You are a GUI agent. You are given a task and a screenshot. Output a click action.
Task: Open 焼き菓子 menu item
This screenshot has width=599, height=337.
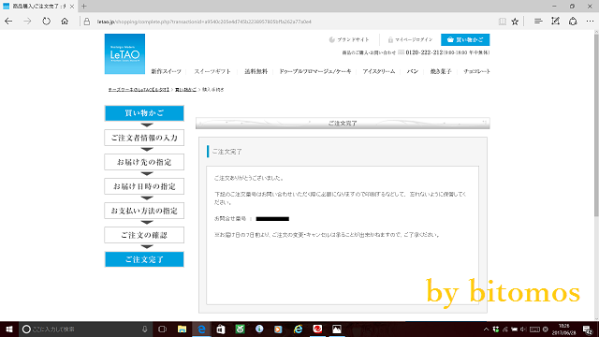coord(441,71)
